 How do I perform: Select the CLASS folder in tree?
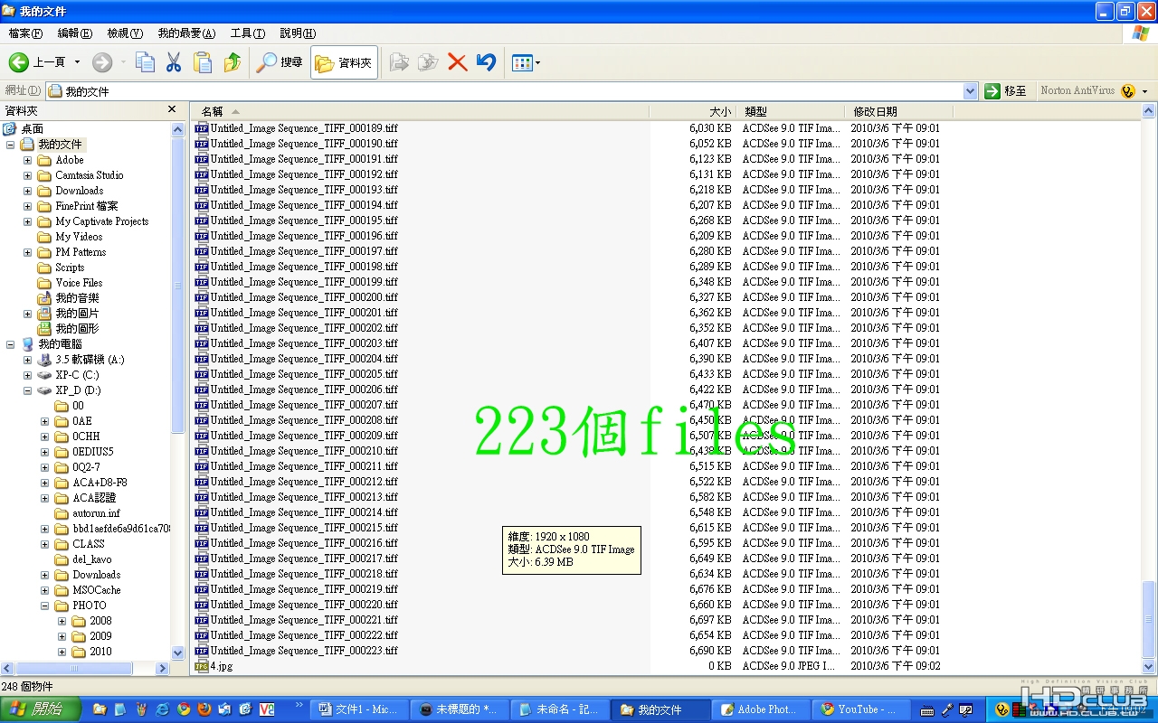(89, 544)
